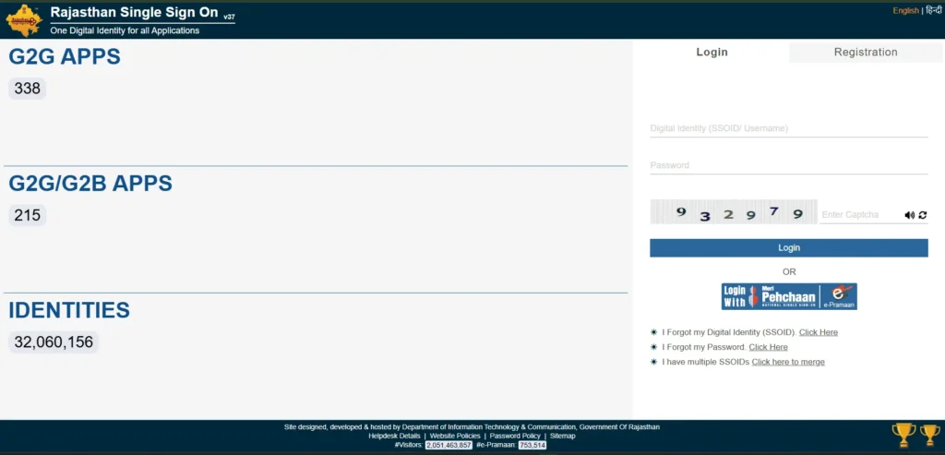Open forgot Password Click Here link

click(768, 347)
